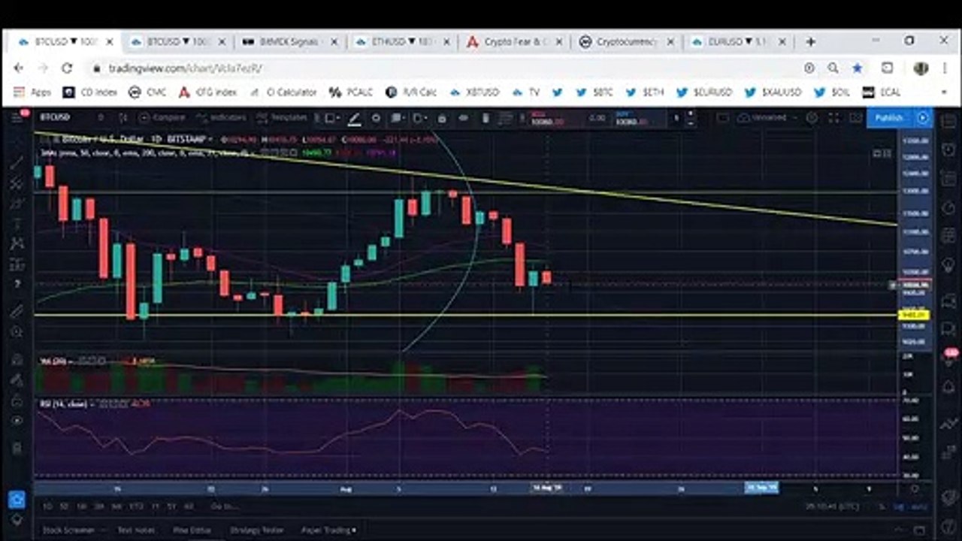Open chart settings gear icon

[812, 118]
